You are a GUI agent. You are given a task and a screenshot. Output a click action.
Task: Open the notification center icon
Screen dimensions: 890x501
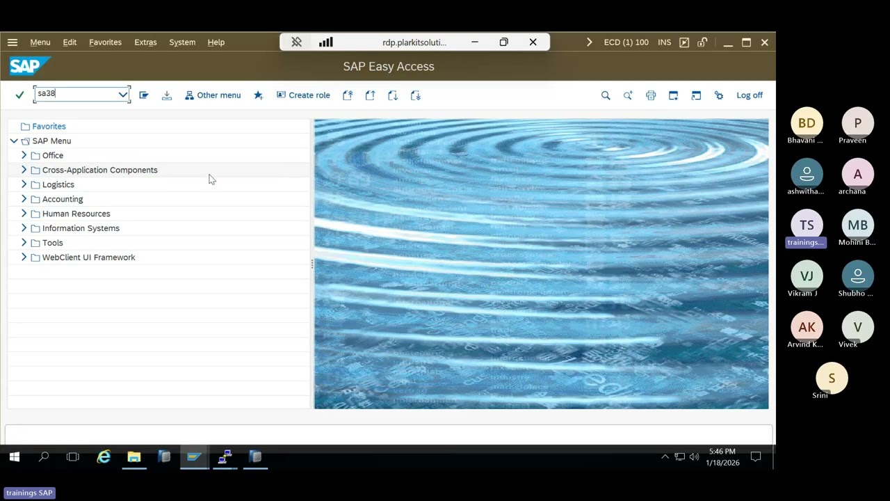click(x=756, y=457)
